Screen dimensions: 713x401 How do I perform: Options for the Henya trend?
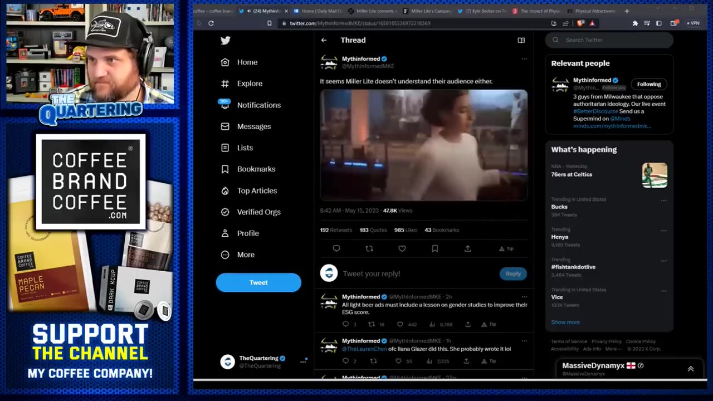[663, 231]
